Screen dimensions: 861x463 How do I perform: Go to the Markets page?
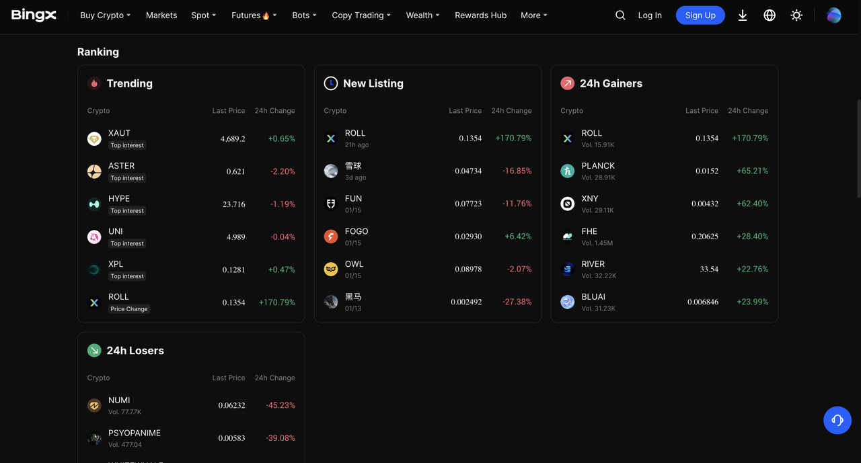pos(161,15)
